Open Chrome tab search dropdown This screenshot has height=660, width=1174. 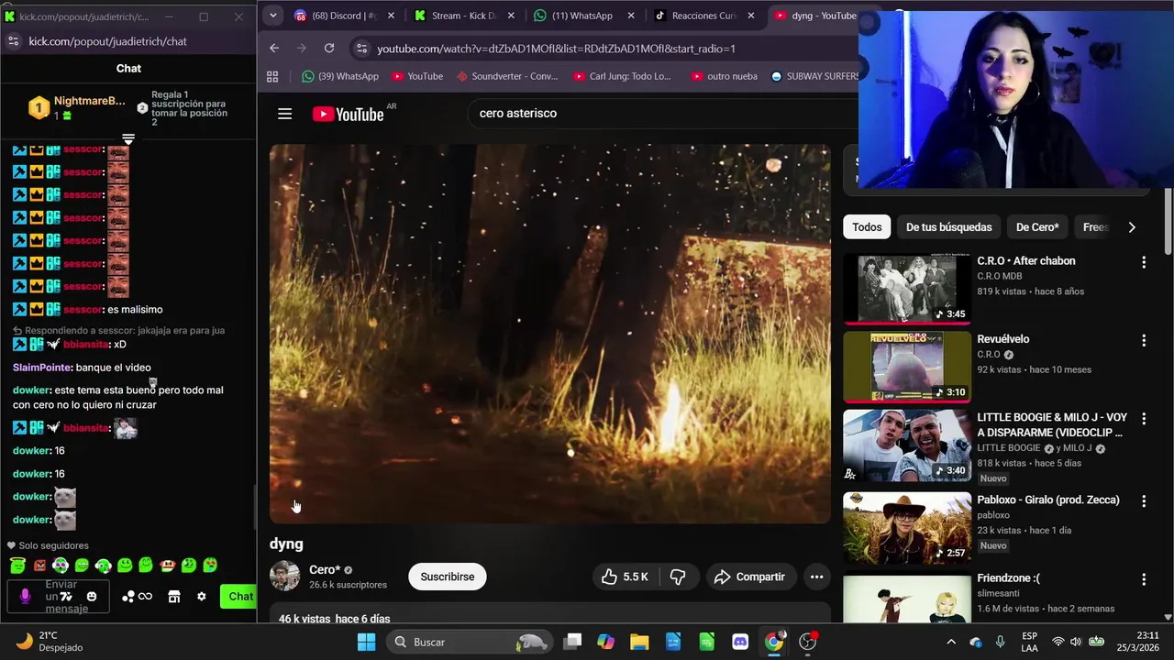pyautogui.click(x=272, y=16)
